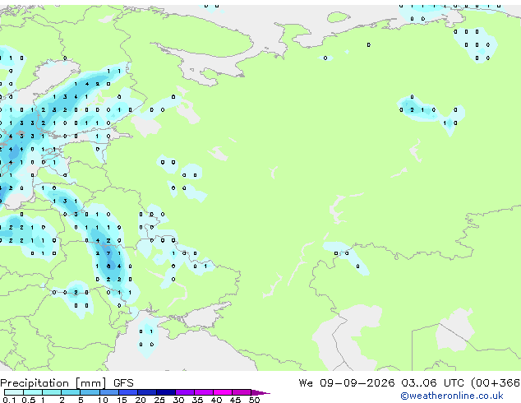Click the legend label '15'

pyautogui.click(x=122, y=400)
